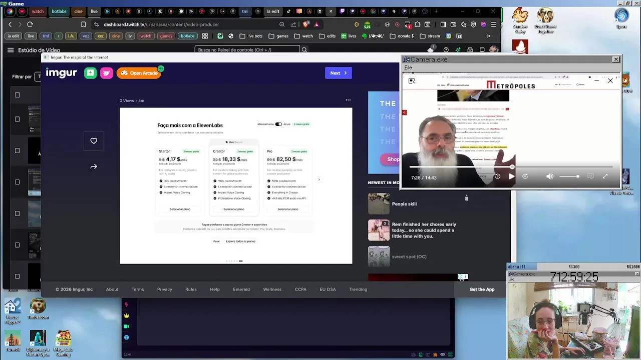This screenshot has height=360, width=641.
Task: Click the green New Post plus icon
Action: (x=90, y=73)
